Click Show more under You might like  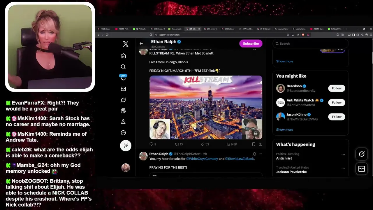[285, 129]
